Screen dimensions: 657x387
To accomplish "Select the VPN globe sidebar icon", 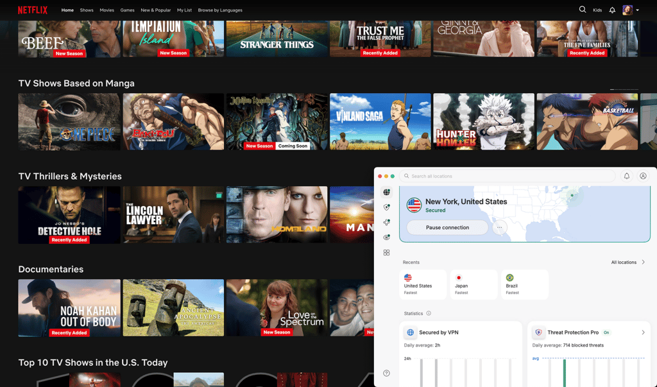I will (x=386, y=192).
